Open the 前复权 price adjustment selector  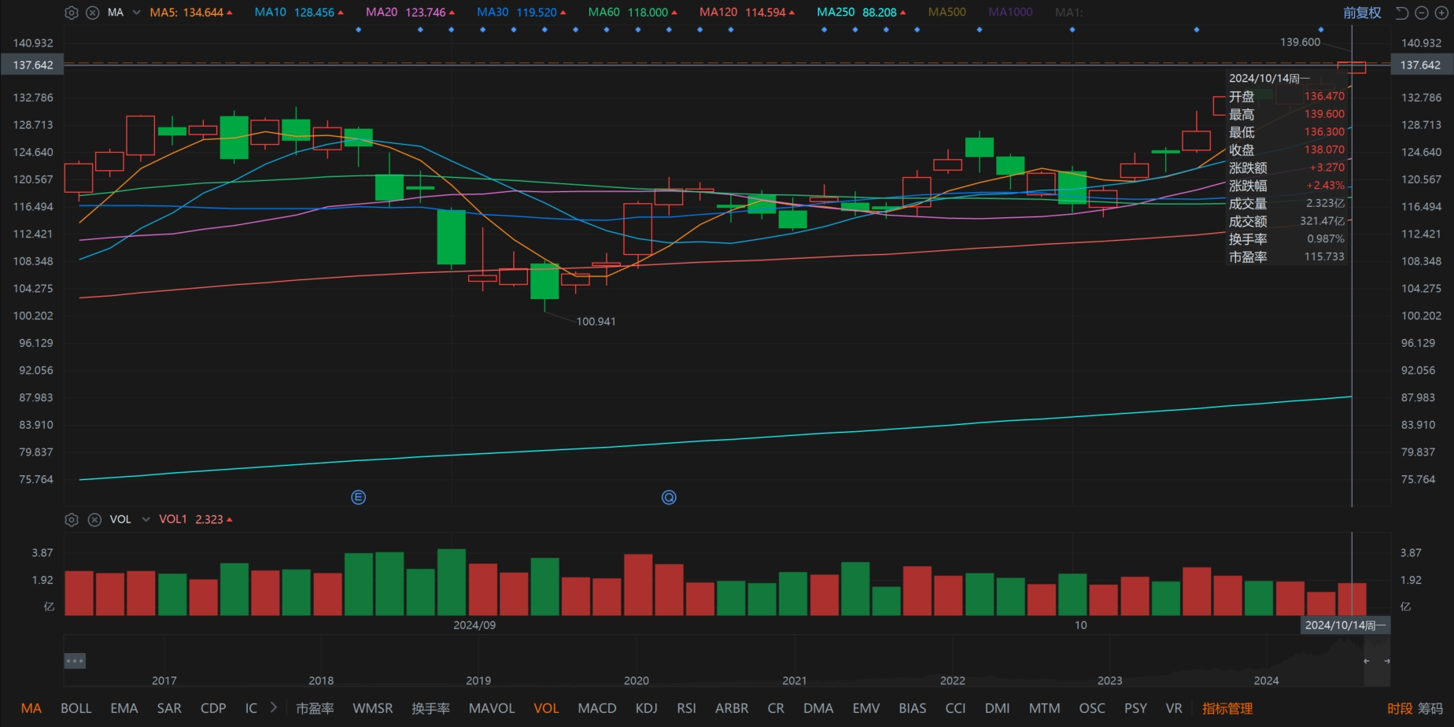click(x=1362, y=13)
